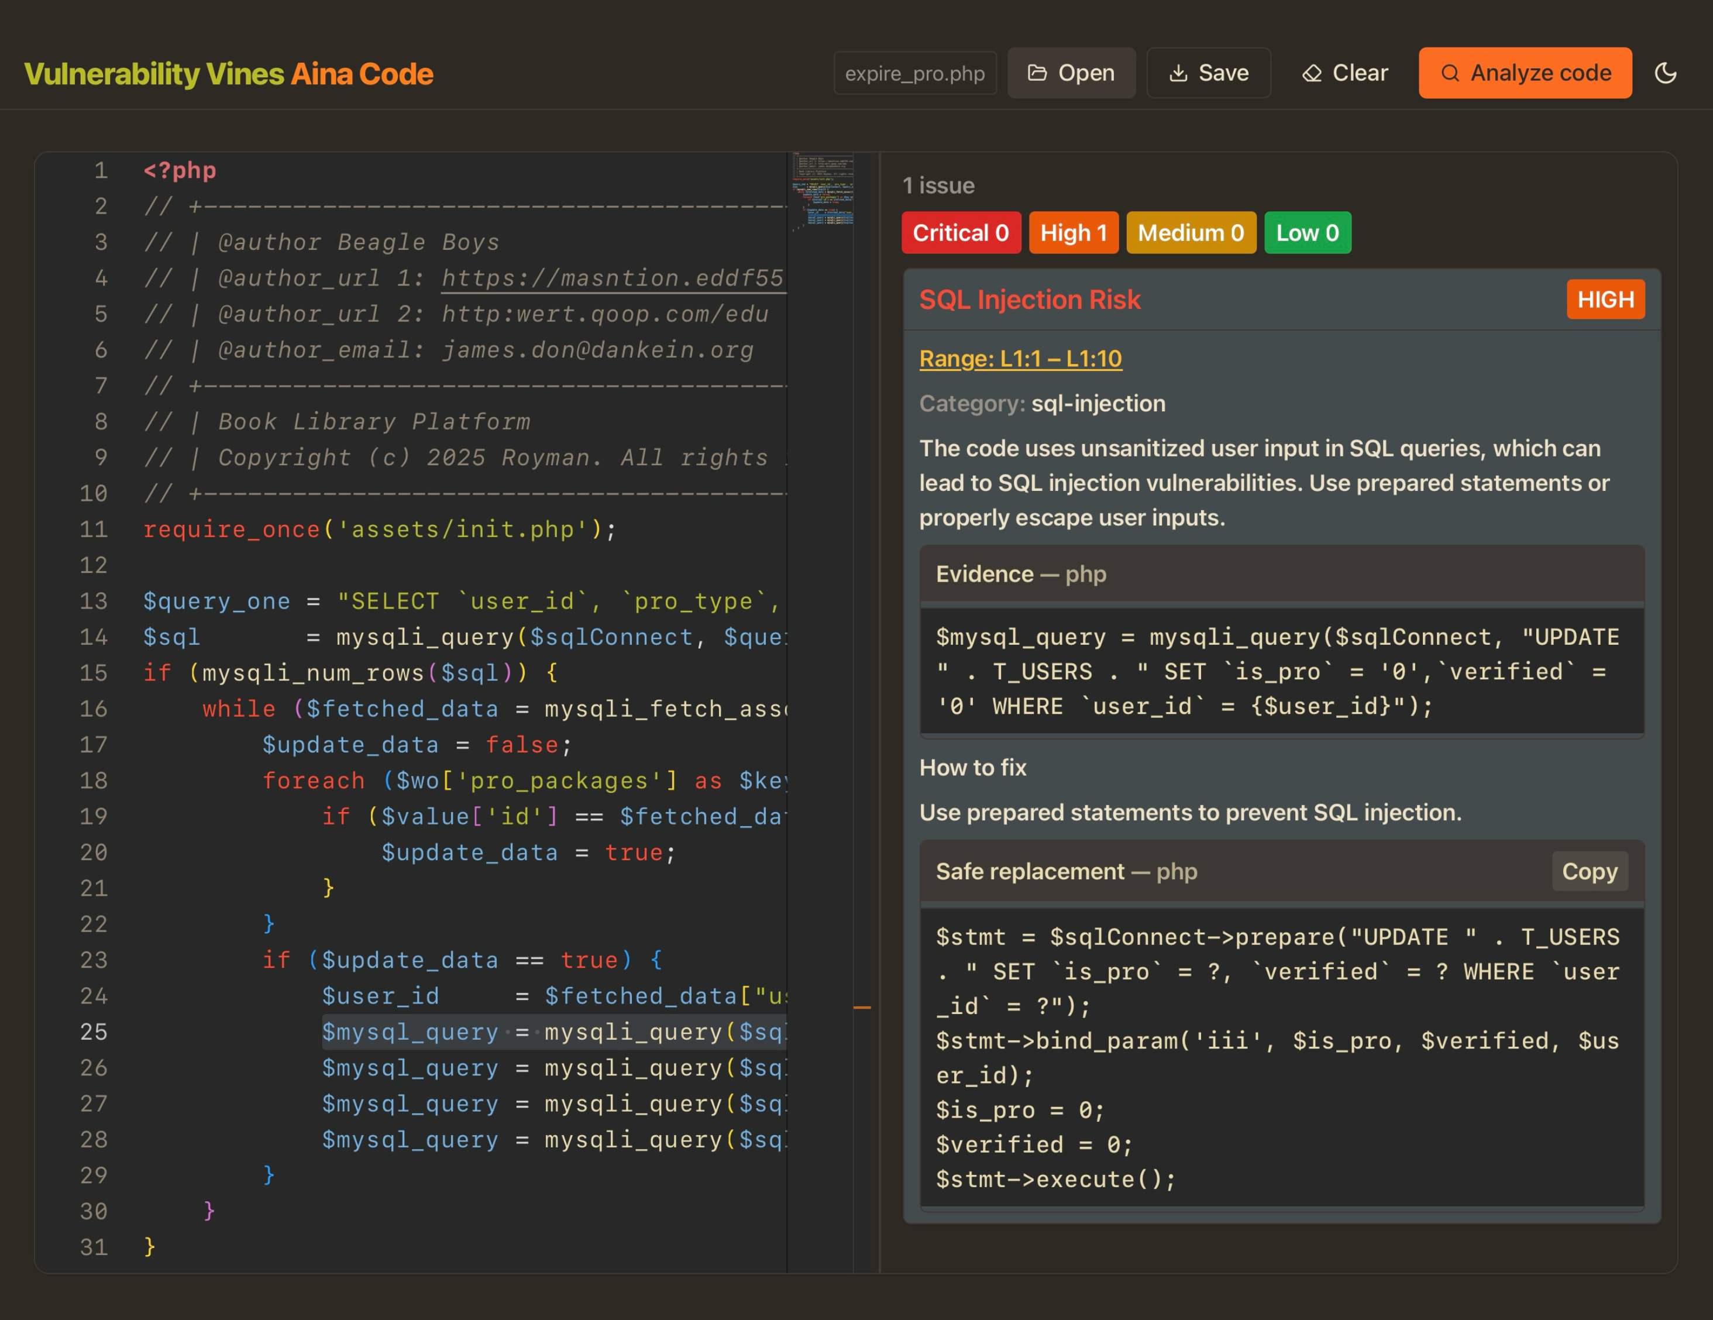Screen dimensions: 1713x1320
Task: Copy the safe replacement code
Action: click(1589, 871)
